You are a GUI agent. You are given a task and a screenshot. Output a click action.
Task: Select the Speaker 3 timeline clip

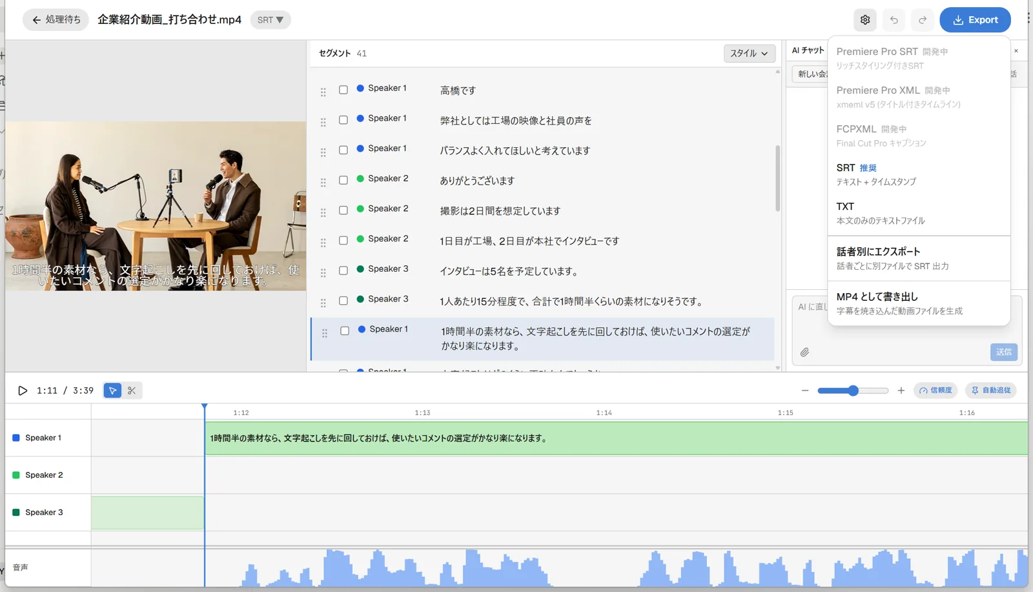[x=147, y=513]
